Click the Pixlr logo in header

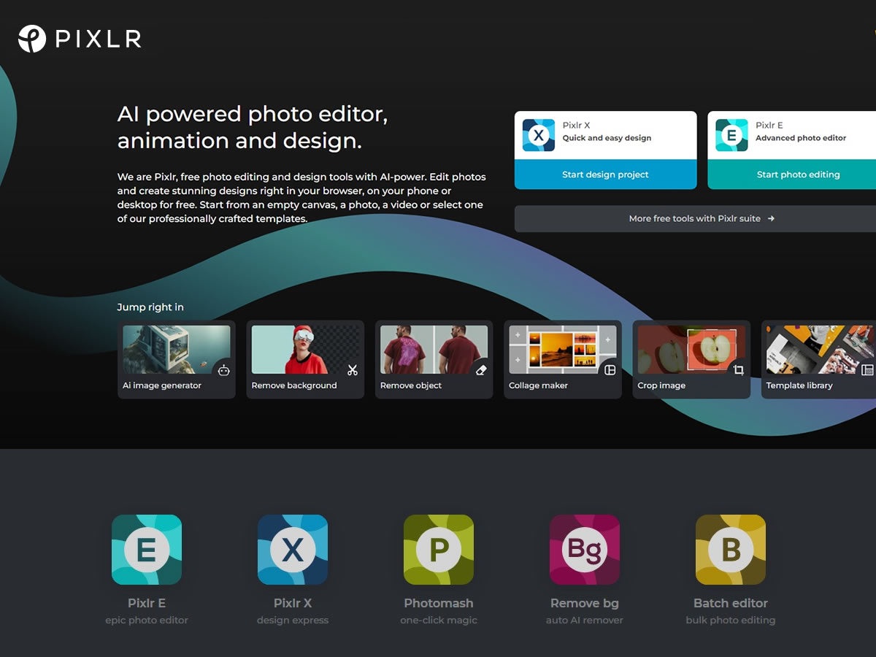coord(80,39)
